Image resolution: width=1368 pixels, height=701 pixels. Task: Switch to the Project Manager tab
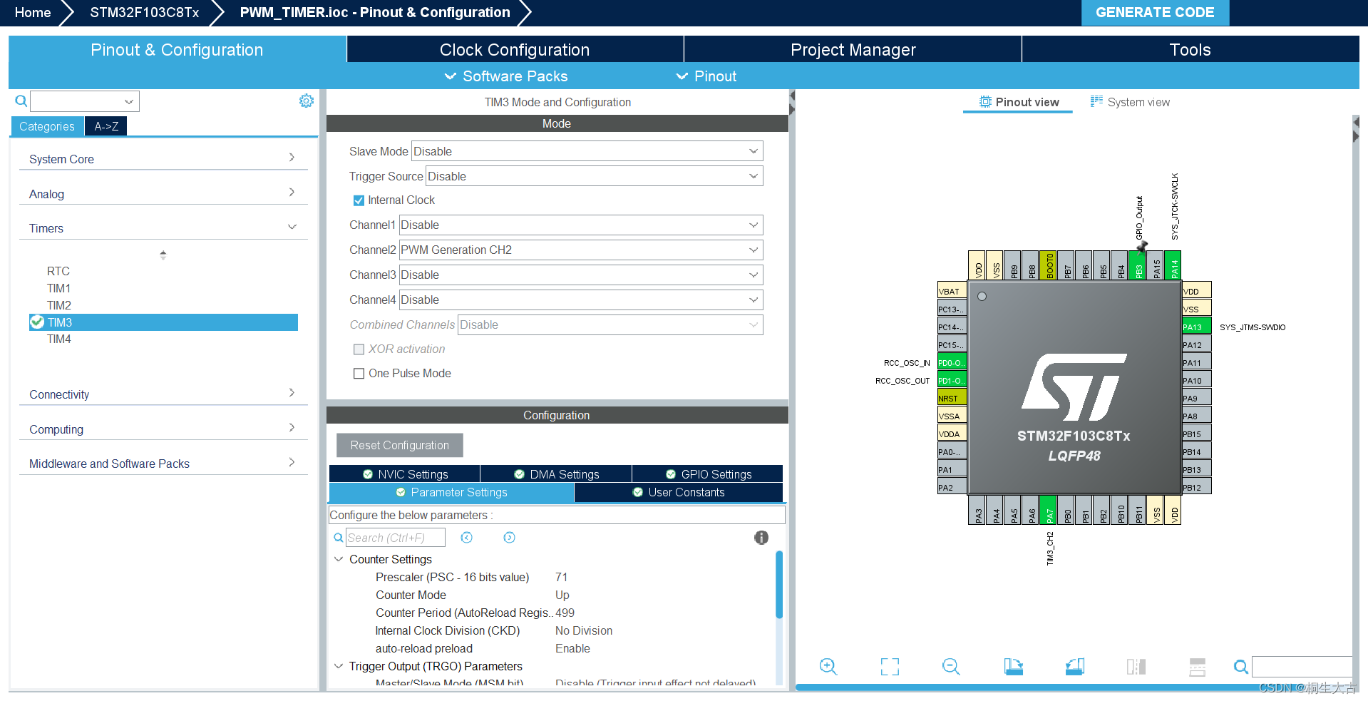(853, 49)
